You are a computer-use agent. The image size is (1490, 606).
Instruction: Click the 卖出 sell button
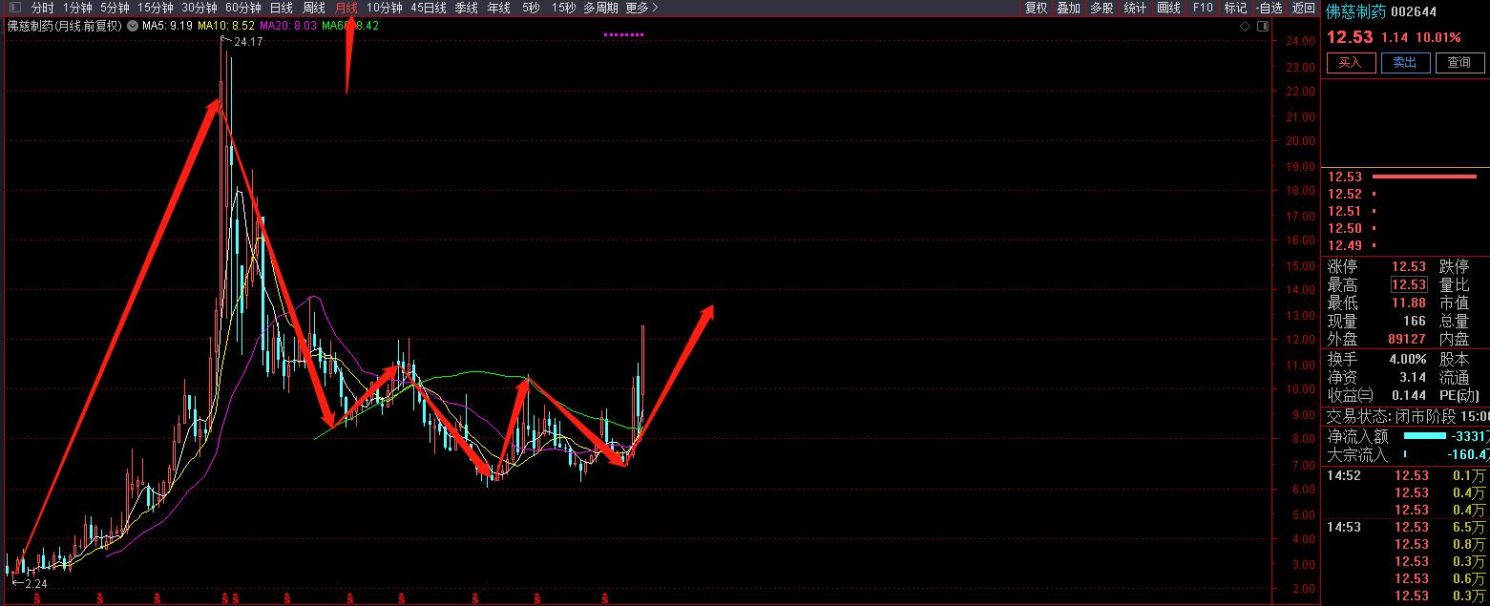point(1404,63)
